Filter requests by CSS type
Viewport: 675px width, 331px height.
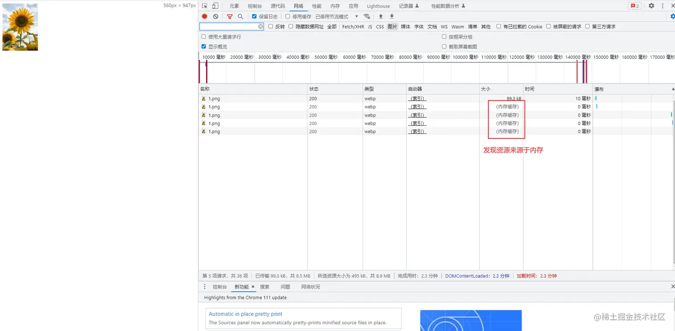[x=380, y=27]
